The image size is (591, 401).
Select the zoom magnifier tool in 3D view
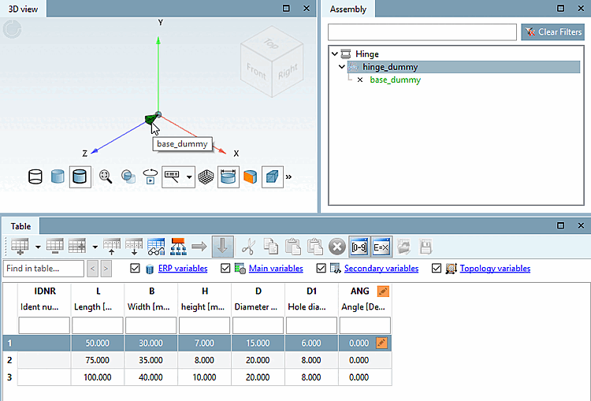pyautogui.click(x=106, y=176)
